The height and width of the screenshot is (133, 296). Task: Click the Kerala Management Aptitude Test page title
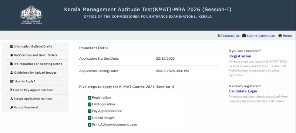[148, 9]
